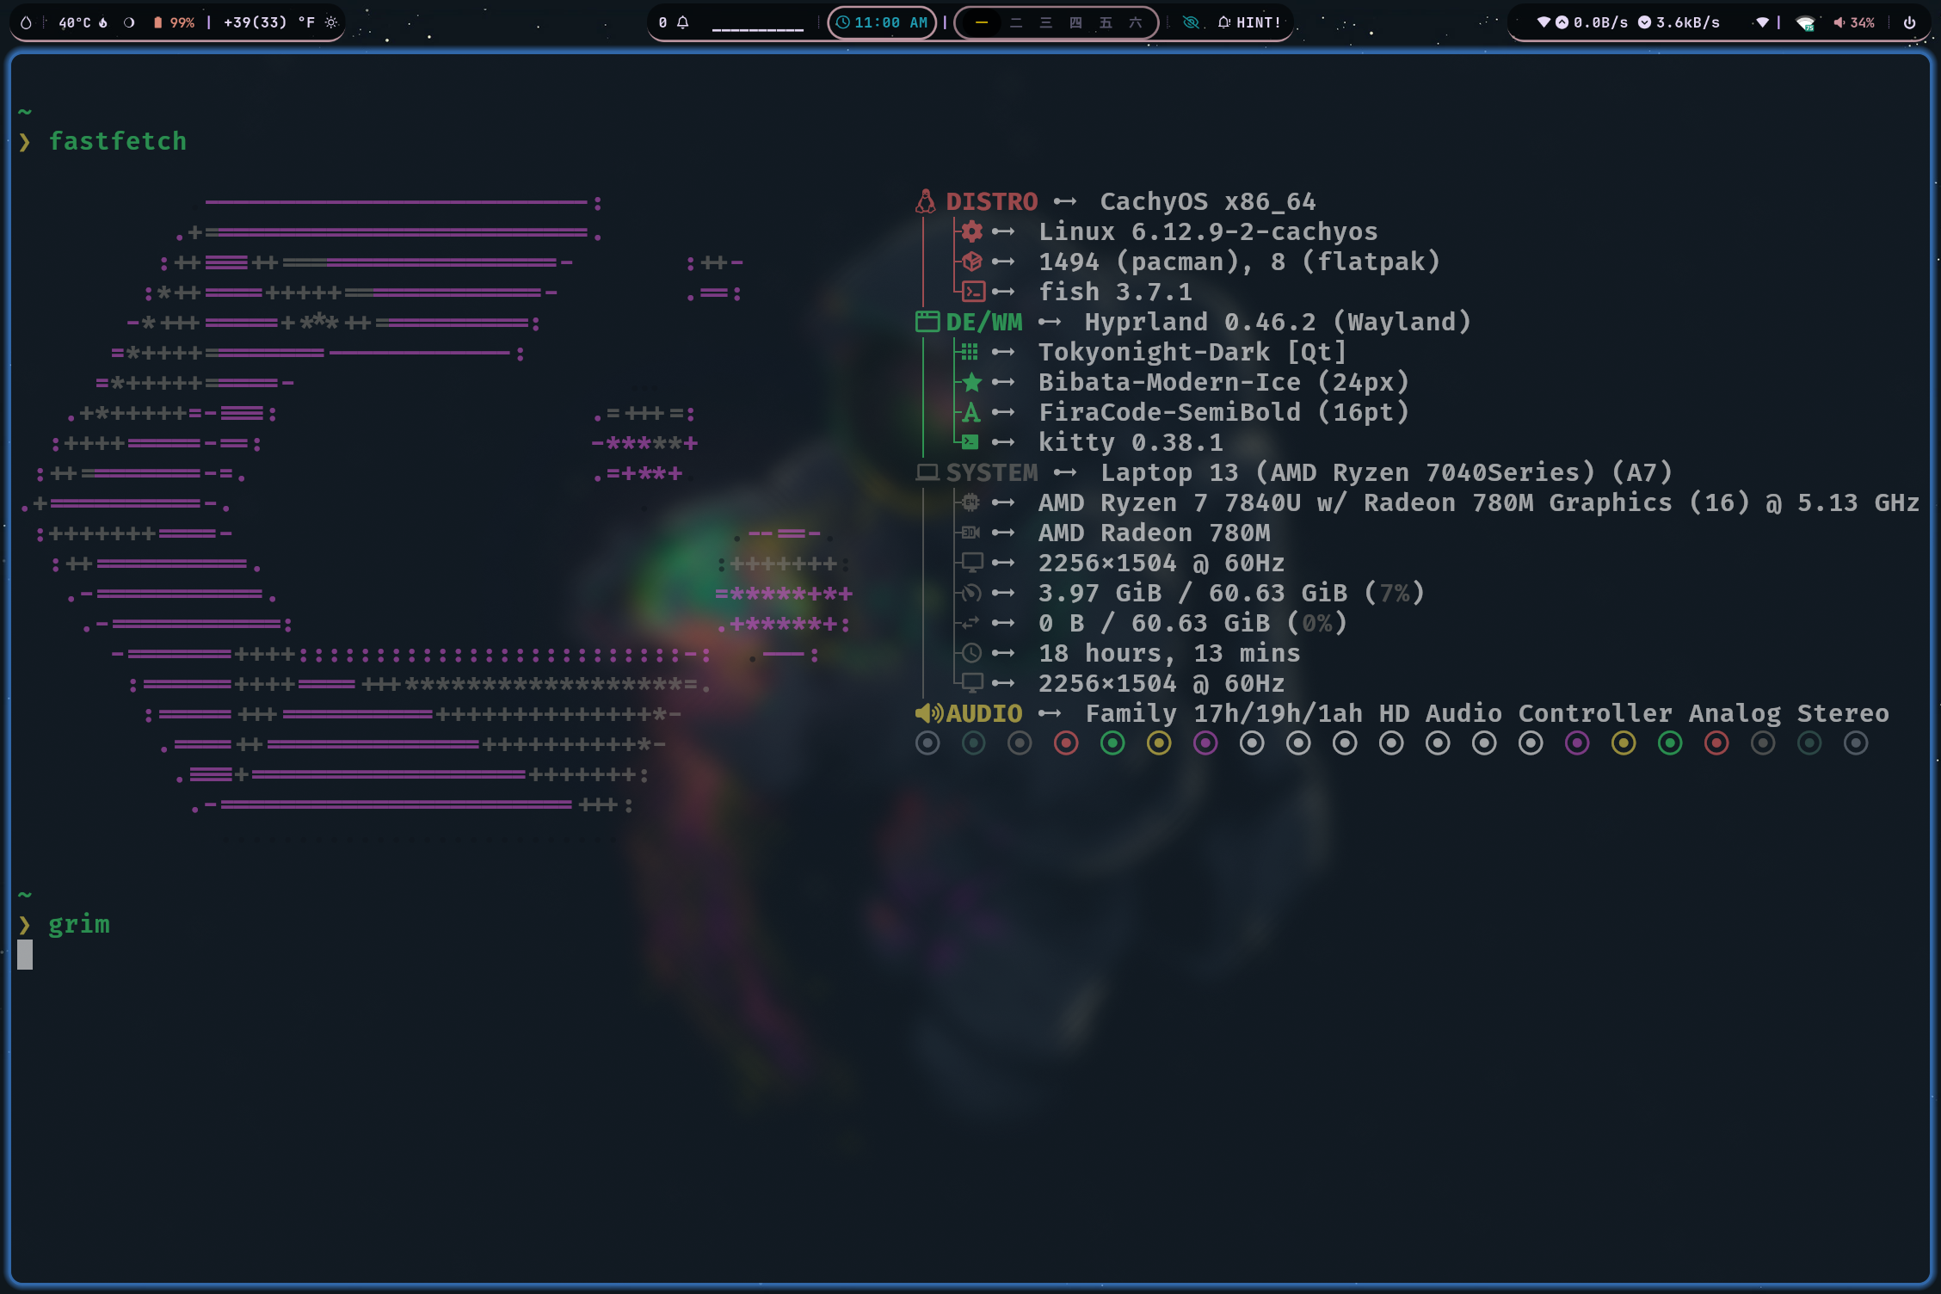
Task: Open the Wi-Fi signal icon showing 75
Action: click(x=1805, y=23)
